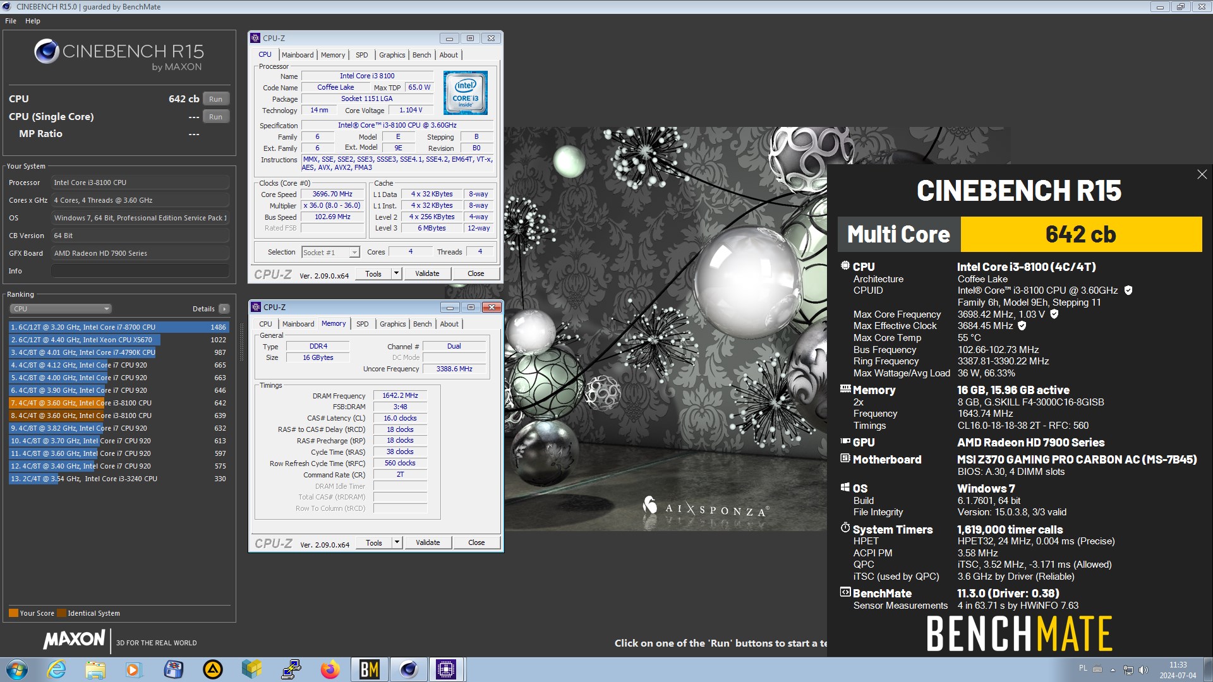Select ranking row 7 with score 642
The image size is (1213, 682).
[x=119, y=403]
